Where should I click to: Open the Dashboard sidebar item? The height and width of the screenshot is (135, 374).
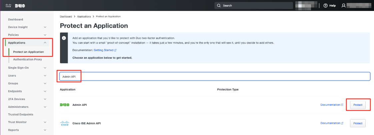(15, 20)
